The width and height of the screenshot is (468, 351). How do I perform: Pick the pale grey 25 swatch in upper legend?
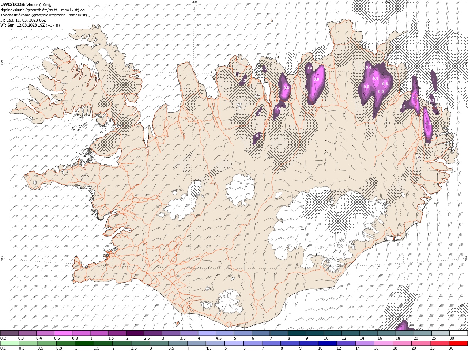441,333
